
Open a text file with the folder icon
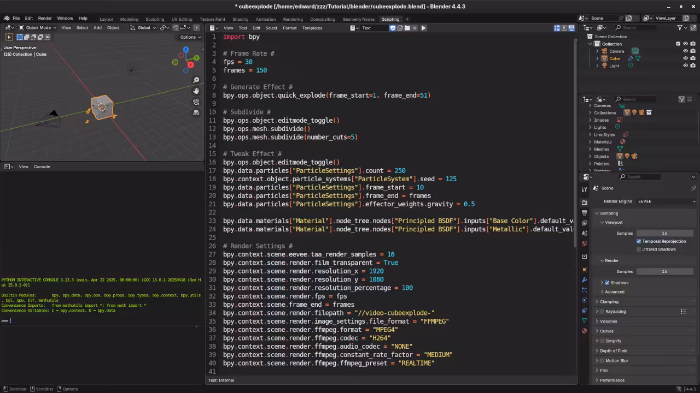tap(407, 28)
